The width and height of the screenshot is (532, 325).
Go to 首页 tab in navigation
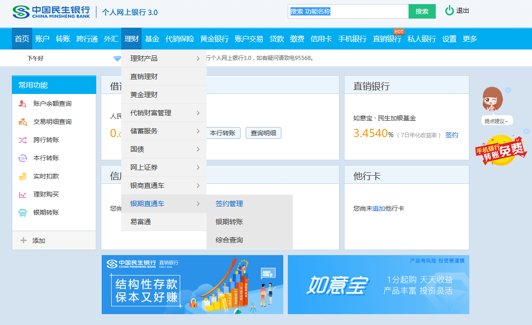[22, 39]
